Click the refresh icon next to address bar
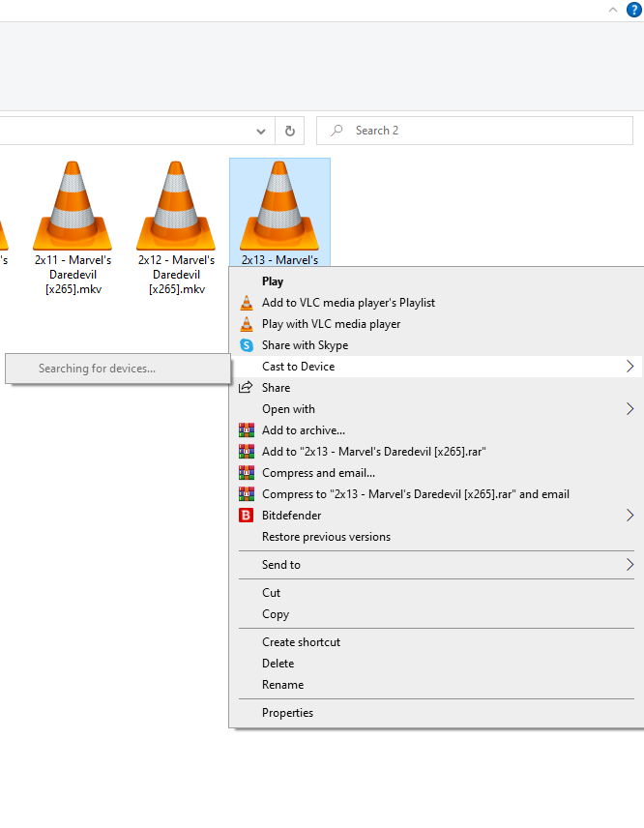The image size is (644, 828). pos(290,131)
